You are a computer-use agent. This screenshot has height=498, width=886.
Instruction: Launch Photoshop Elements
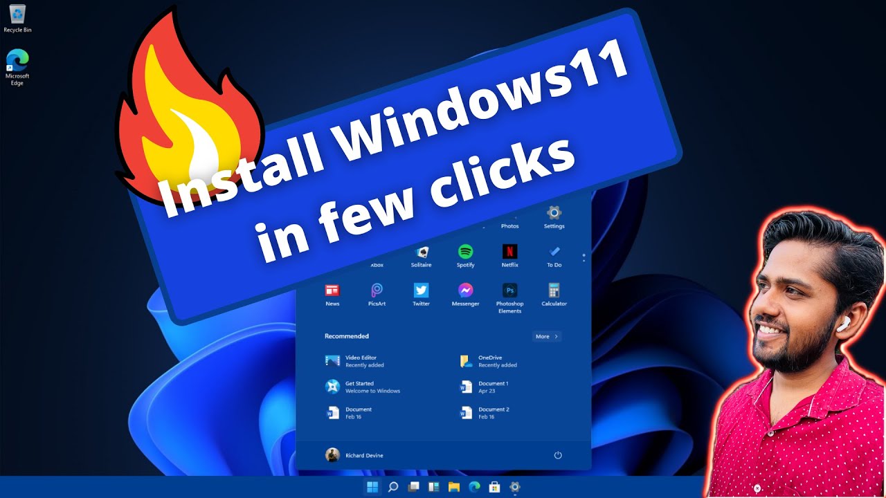click(x=509, y=299)
